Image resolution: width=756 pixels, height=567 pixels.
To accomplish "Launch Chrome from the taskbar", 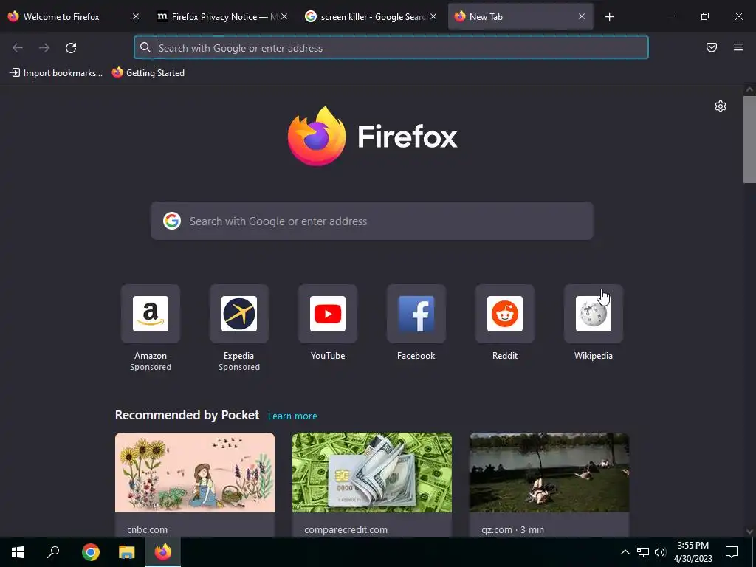I will point(90,552).
